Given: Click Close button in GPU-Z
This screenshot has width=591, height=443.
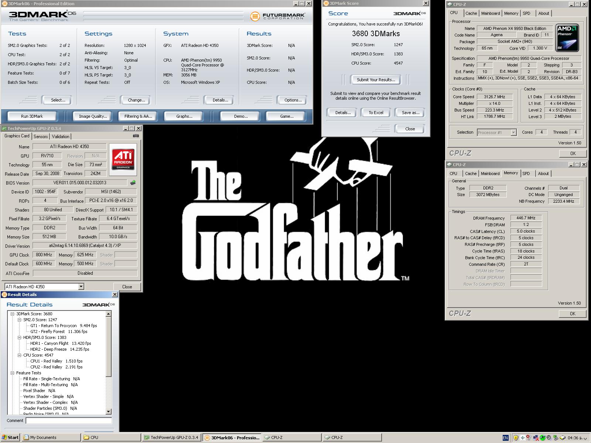Looking at the screenshot, I should (x=127, y=287).
